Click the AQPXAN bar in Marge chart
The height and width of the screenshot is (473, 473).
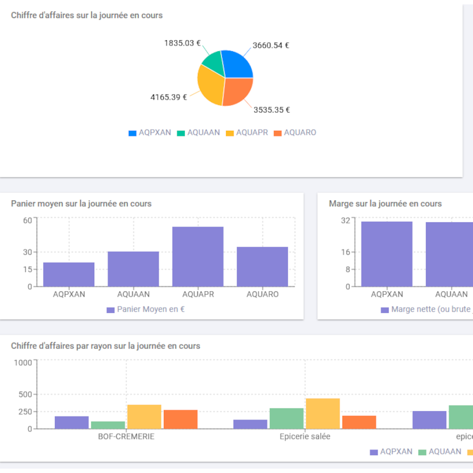click(387, 254)
